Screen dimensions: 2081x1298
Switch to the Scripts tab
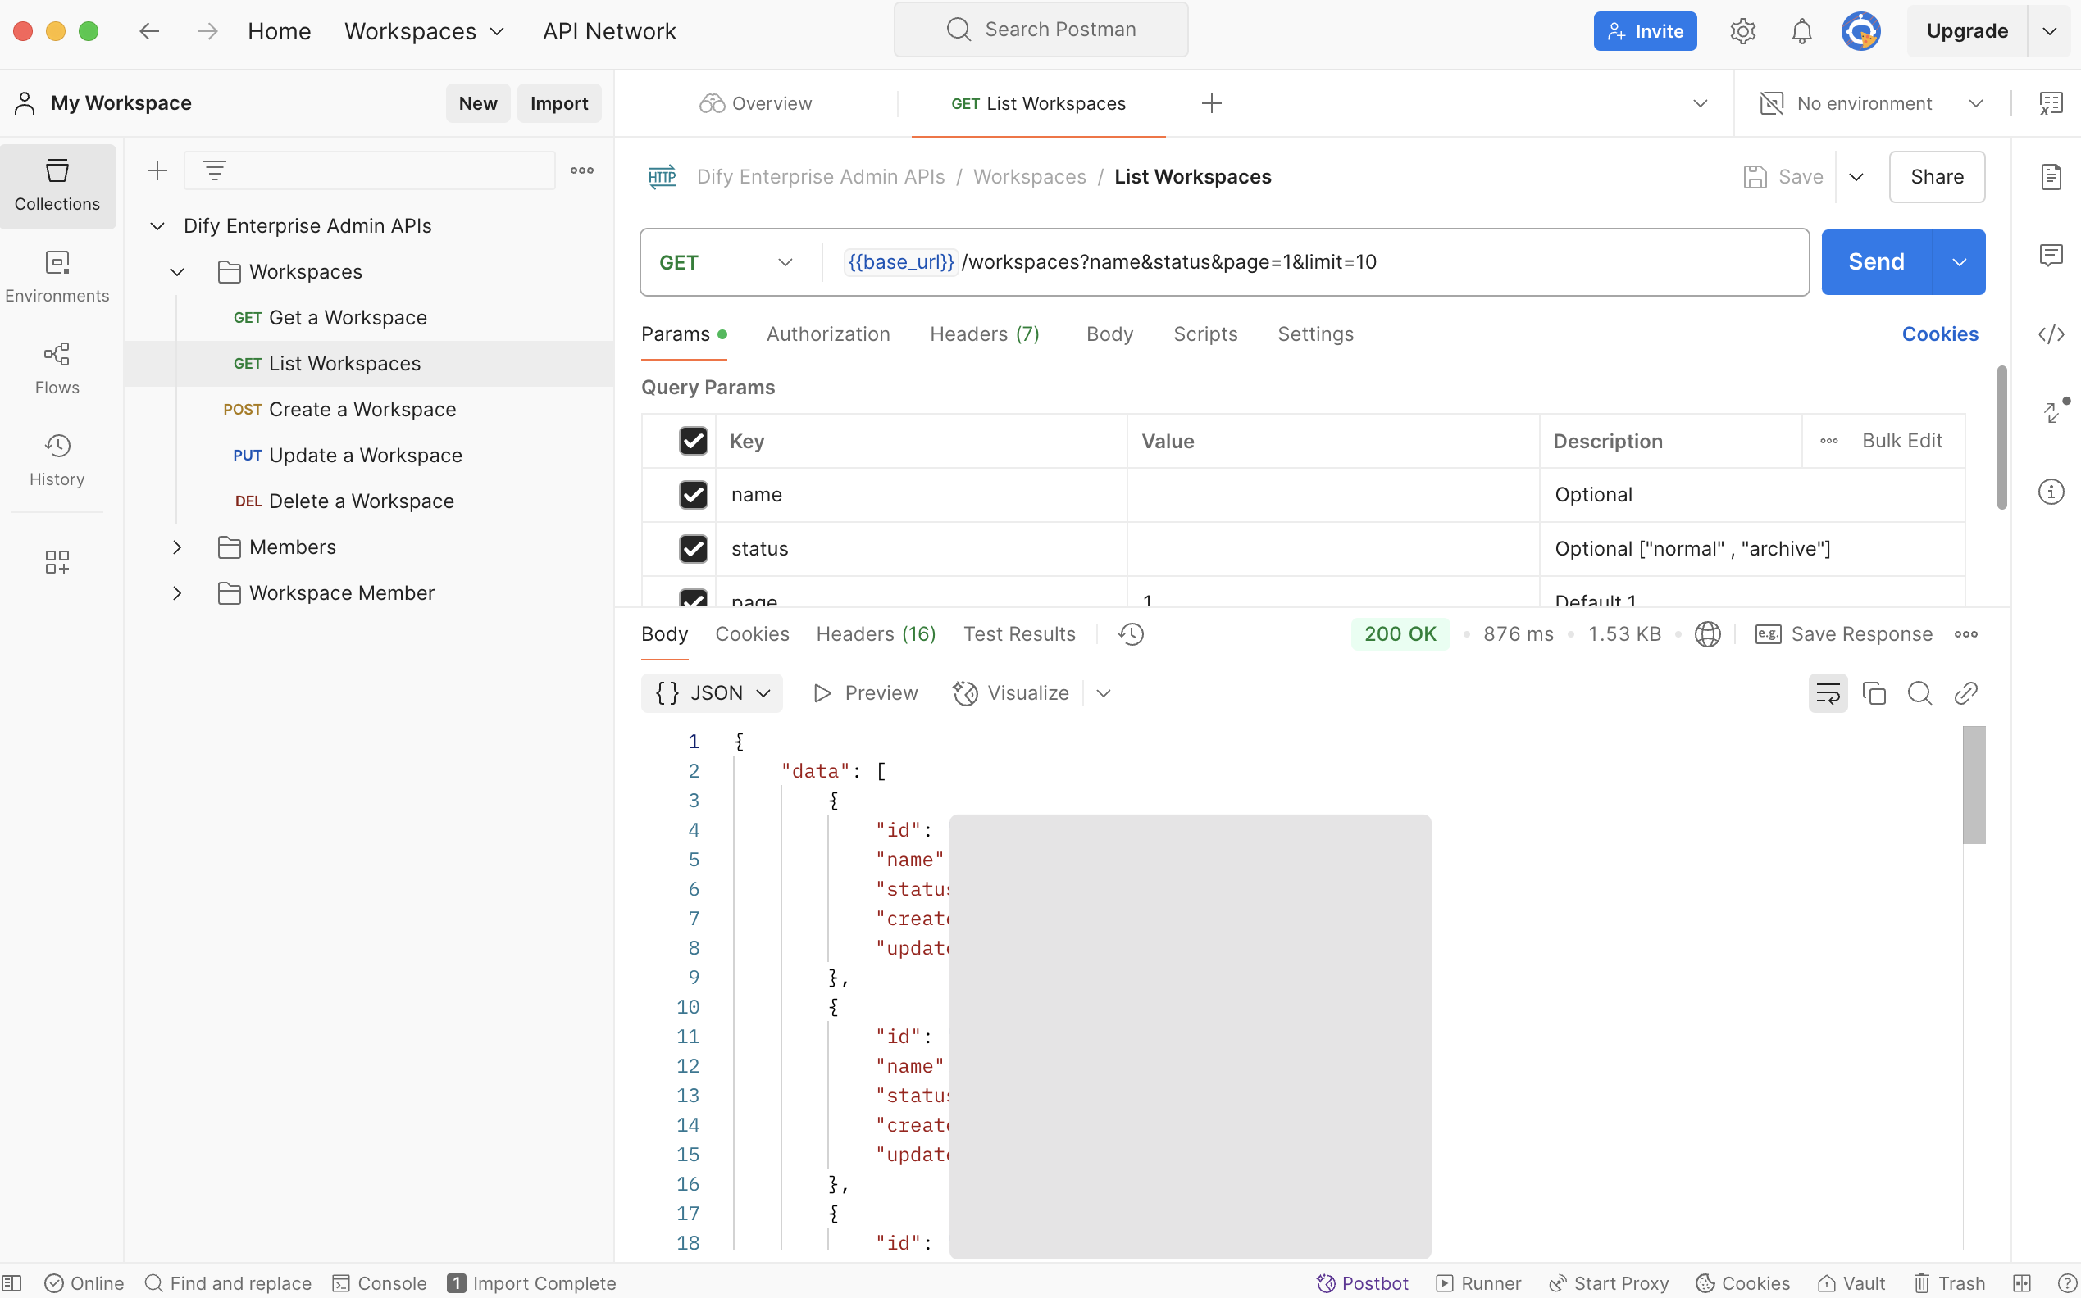click(x=1205, y=334)
